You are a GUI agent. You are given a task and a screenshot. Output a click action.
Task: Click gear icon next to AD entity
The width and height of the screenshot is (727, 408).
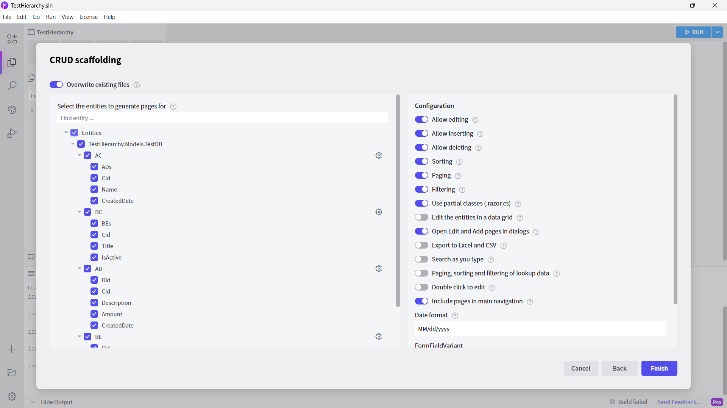(379, 269)
